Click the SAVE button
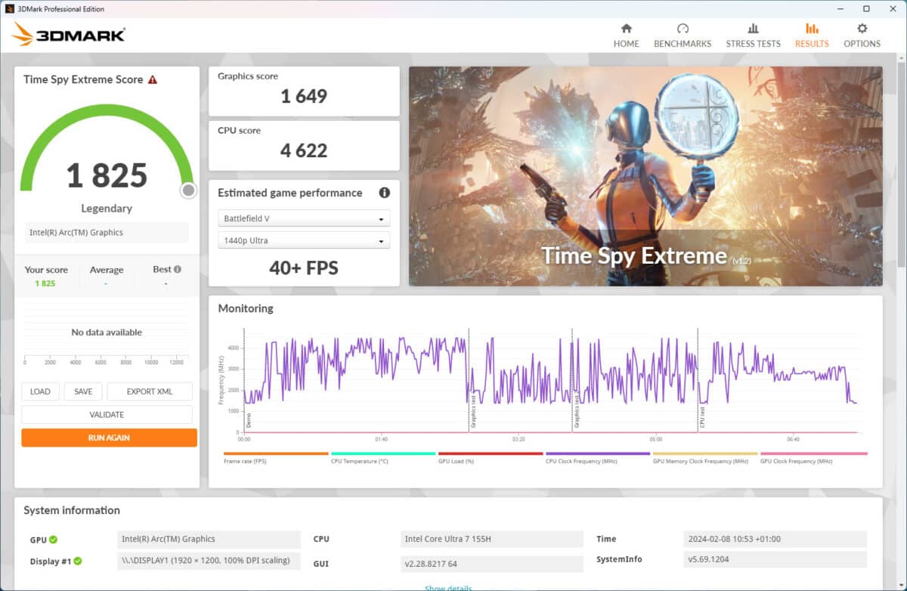 [83, 391]
